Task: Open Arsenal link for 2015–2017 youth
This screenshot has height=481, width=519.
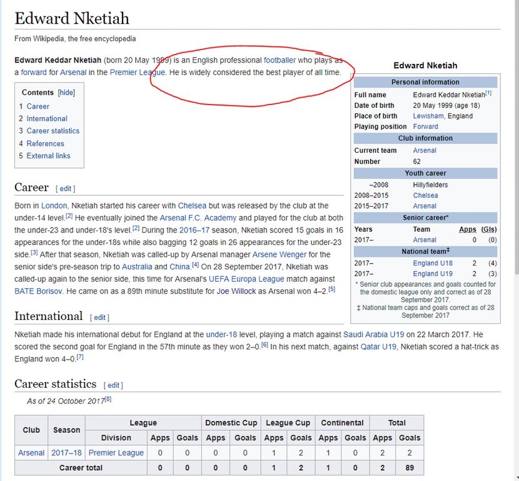Action: pyautogui.click(x=425, y=206)
